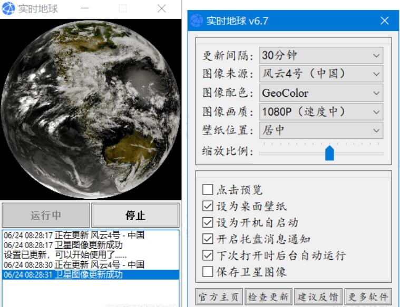Uncheck 设为桌面壁纸 option
Image resolution: width=400 pixels, height=307 pixels.
pyautogui.click(x=208, y=206)
